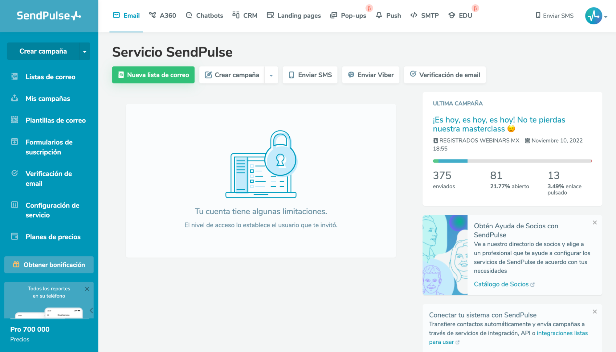Expand the sidebar Crear campaña dropdown arrow
This screenshot has height=352, width=616.
coord(85,52)
